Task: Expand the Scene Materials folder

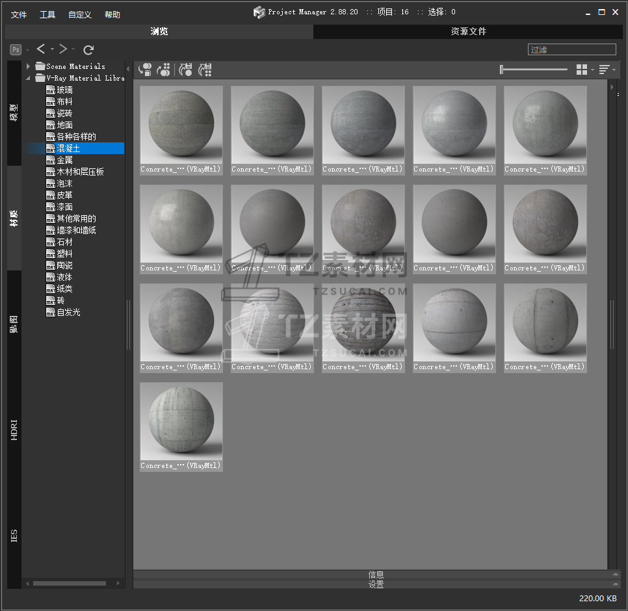Action: 29,66
